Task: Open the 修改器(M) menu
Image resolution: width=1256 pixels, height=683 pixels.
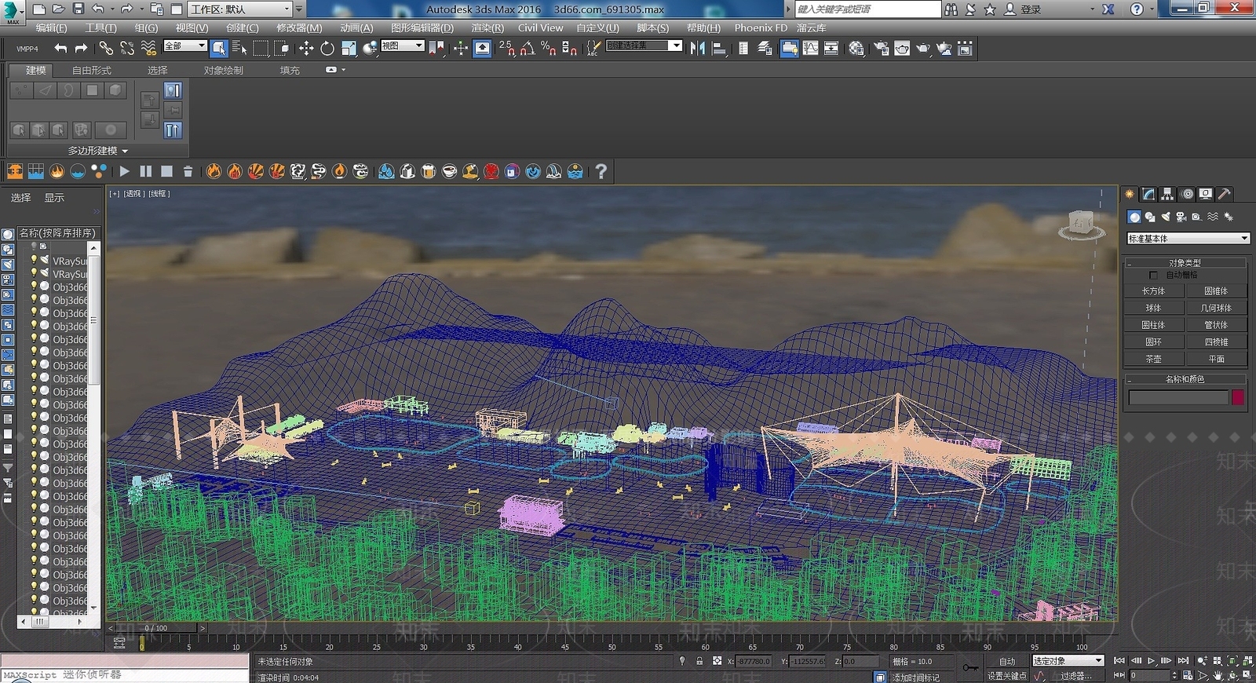Action: click(299, 27)
